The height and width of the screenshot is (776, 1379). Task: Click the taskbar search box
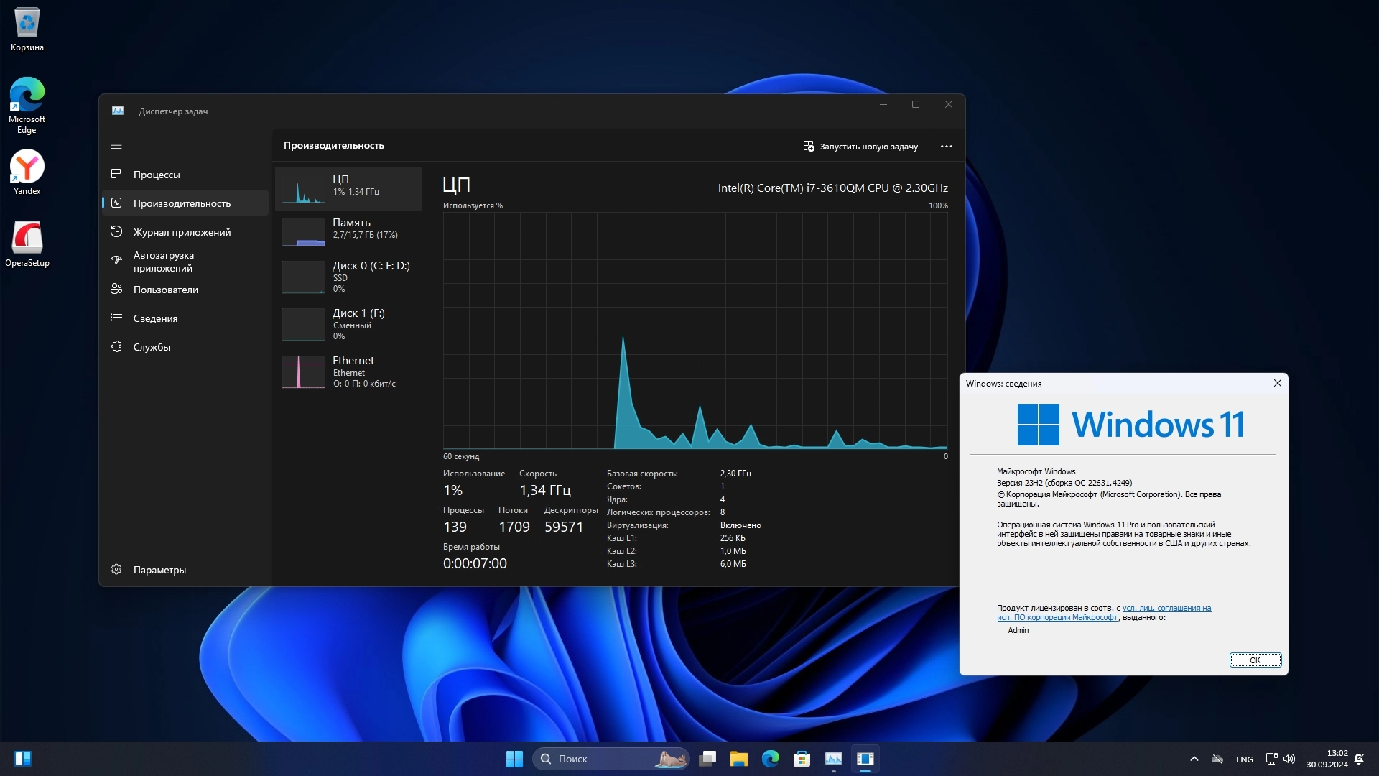click(610, 759)
